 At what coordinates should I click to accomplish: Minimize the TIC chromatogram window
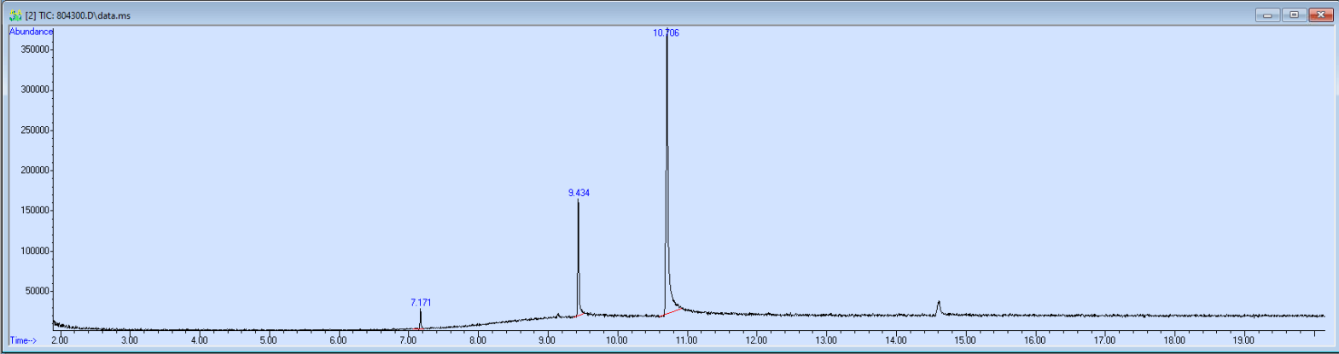1267,15
